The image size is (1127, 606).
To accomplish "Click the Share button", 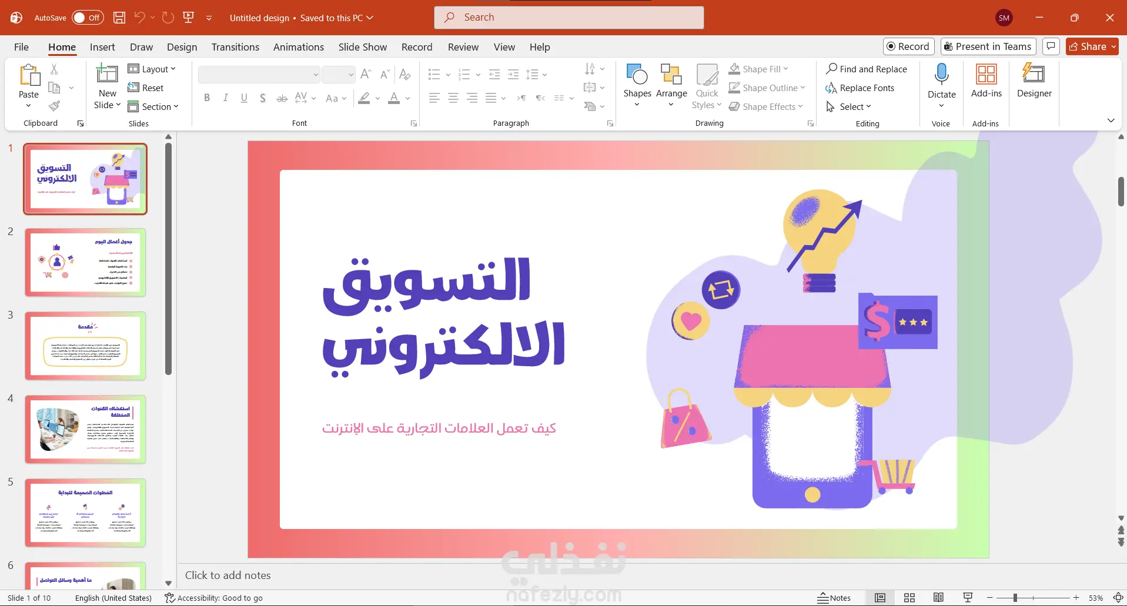I will point(1092,46).
